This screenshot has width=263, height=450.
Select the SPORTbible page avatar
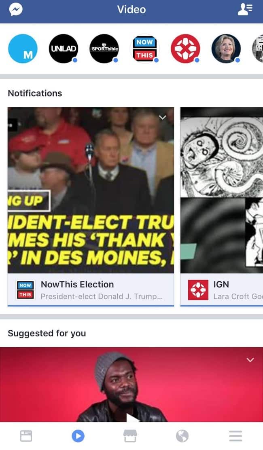[x=104, y=49]
